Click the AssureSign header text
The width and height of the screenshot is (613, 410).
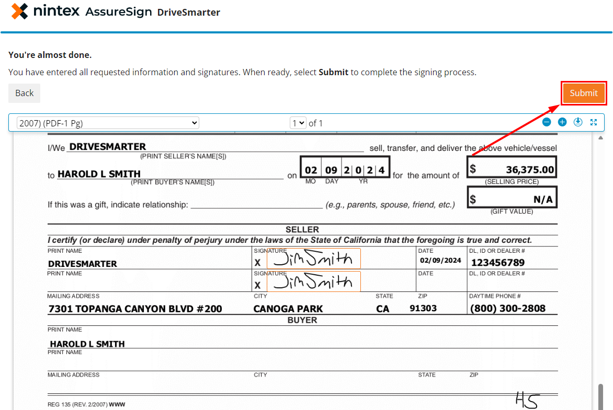point(118,11)
